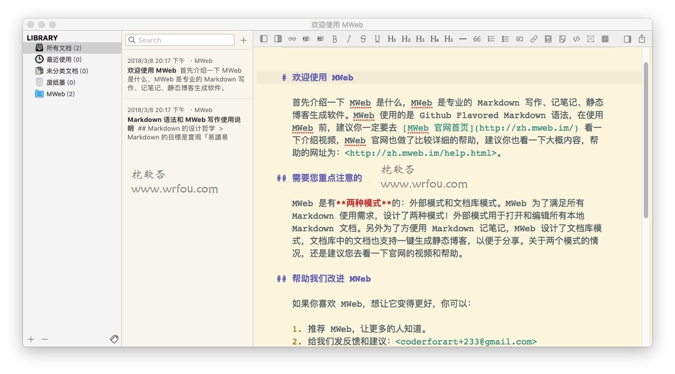675x374 pixels.
Task: Click the glasses preview icon in toolbar
Action: click(292, 39)
